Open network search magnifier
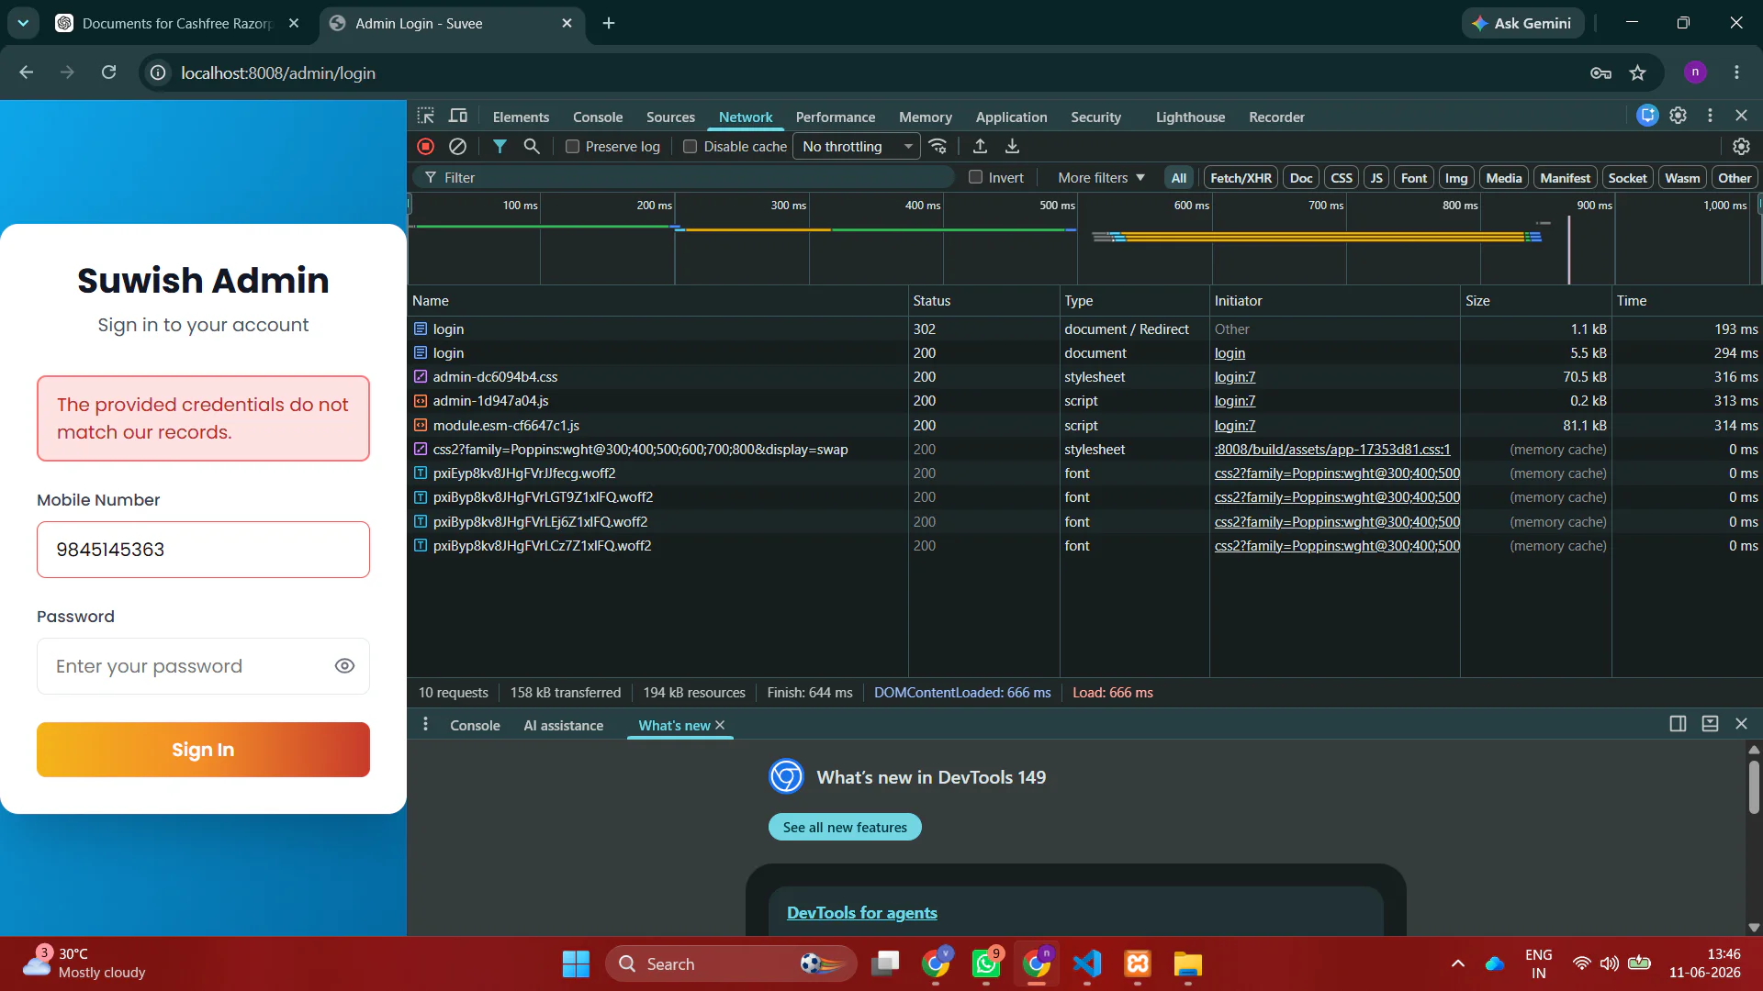Screen dimensions: 1763x991 (532, 147)
